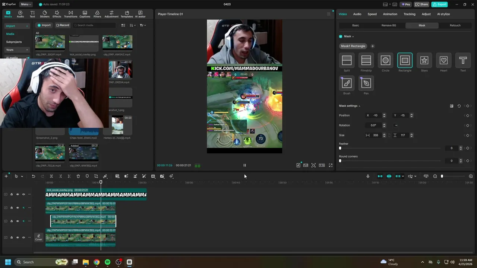Hide the kick_social_overlay.png track

(17, 194)
